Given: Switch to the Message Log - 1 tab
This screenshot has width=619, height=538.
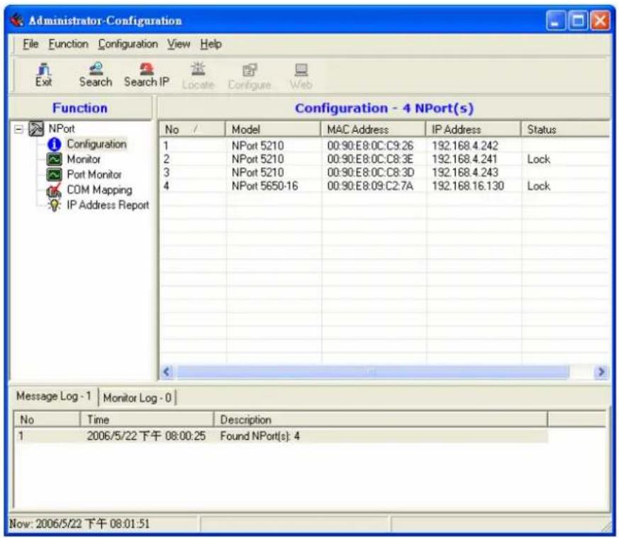Looking at the screenshot, I should click(54, 396).
